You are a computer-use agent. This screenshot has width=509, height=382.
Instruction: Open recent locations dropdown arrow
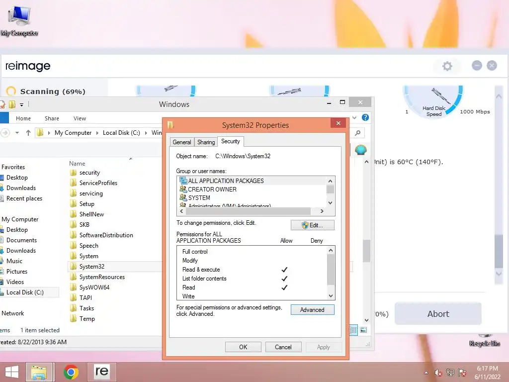[17, 132]
